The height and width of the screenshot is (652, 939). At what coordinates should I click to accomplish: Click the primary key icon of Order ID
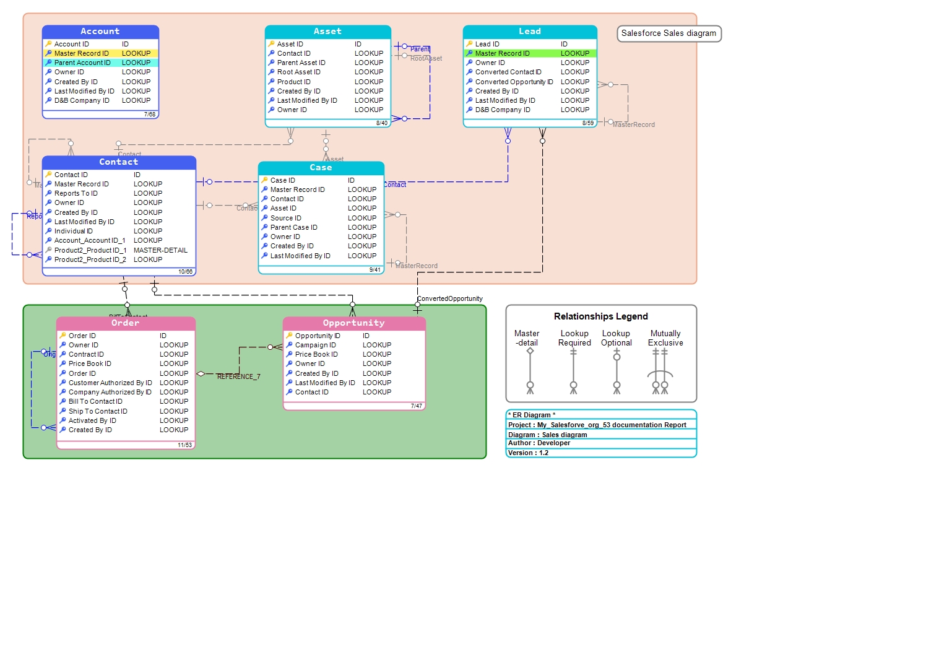(63, 336)
